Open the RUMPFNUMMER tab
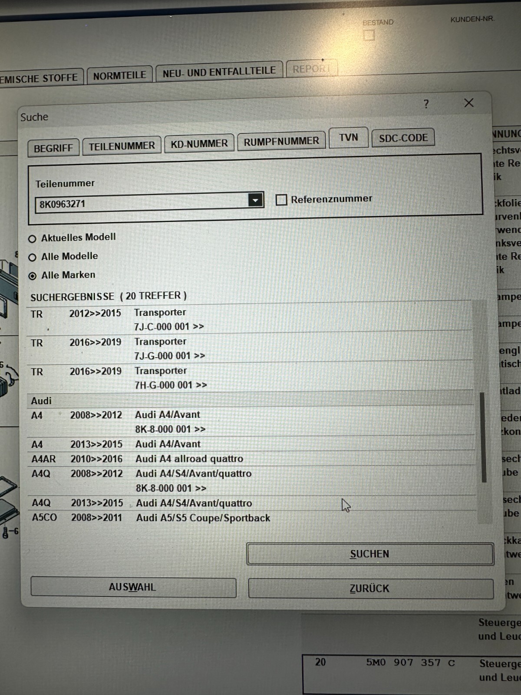521x695 pixels. 281,142
